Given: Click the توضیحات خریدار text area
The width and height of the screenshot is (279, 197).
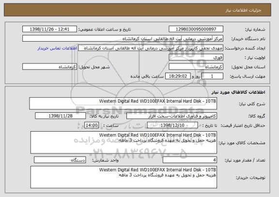Looking at the screenshot, I should (124, 177).
